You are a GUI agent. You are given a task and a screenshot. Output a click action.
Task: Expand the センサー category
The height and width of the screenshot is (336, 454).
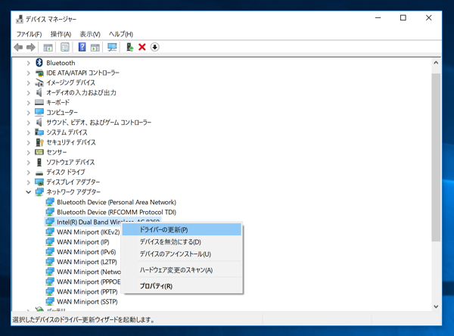(x=29, y=152)
